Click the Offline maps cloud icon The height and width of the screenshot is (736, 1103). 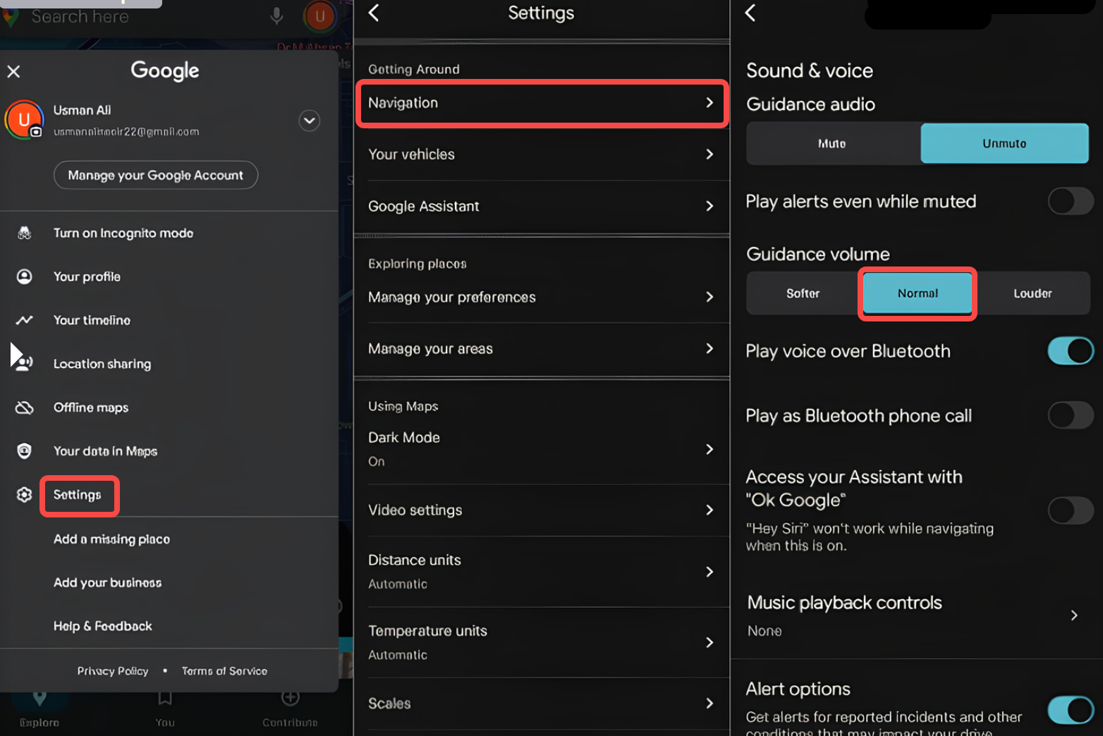coord(24,407)
